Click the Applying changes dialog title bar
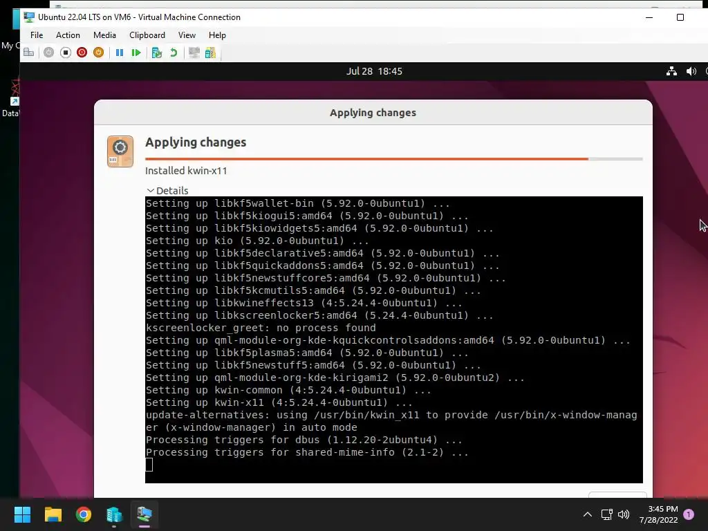Viewport: 708px width, 531px height. pos(373,113)
